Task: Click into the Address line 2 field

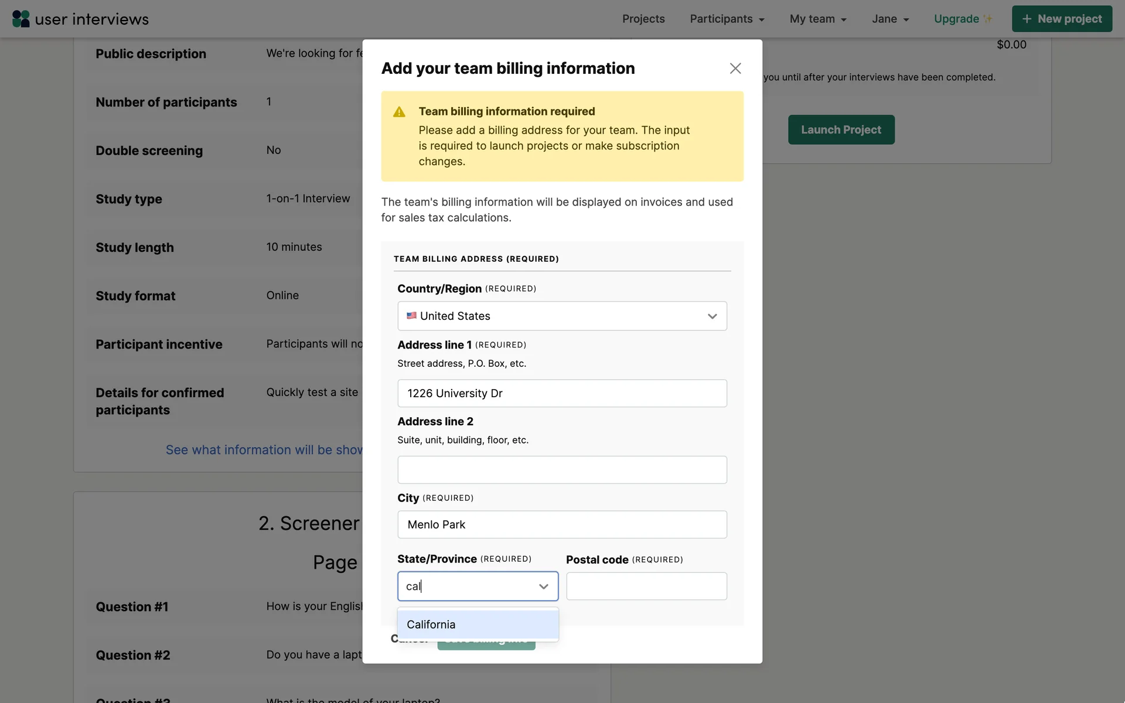Action: [562, 470]
